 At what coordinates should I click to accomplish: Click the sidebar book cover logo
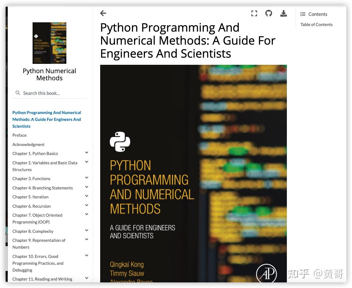[49, 43]
